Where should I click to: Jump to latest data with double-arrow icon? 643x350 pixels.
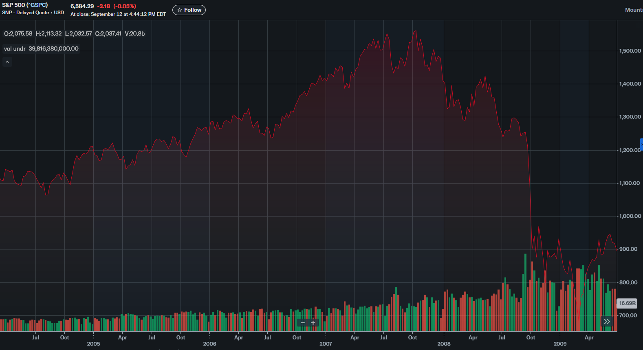coord(607,322)
